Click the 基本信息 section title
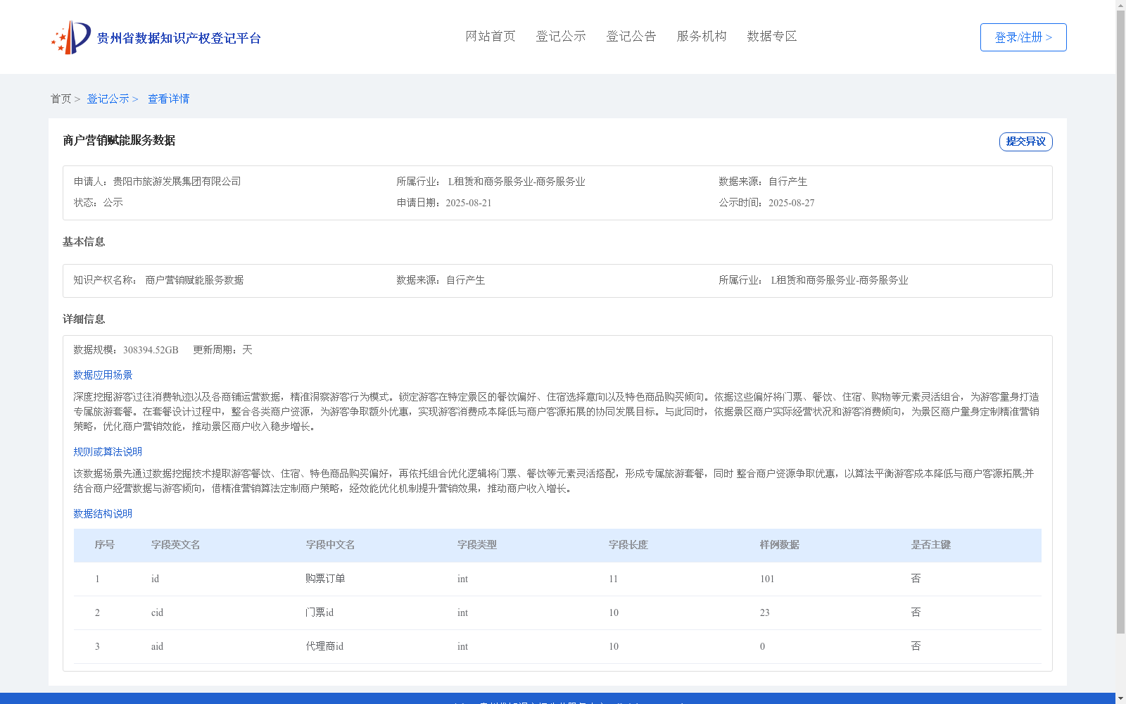 (x=84, y=242)
